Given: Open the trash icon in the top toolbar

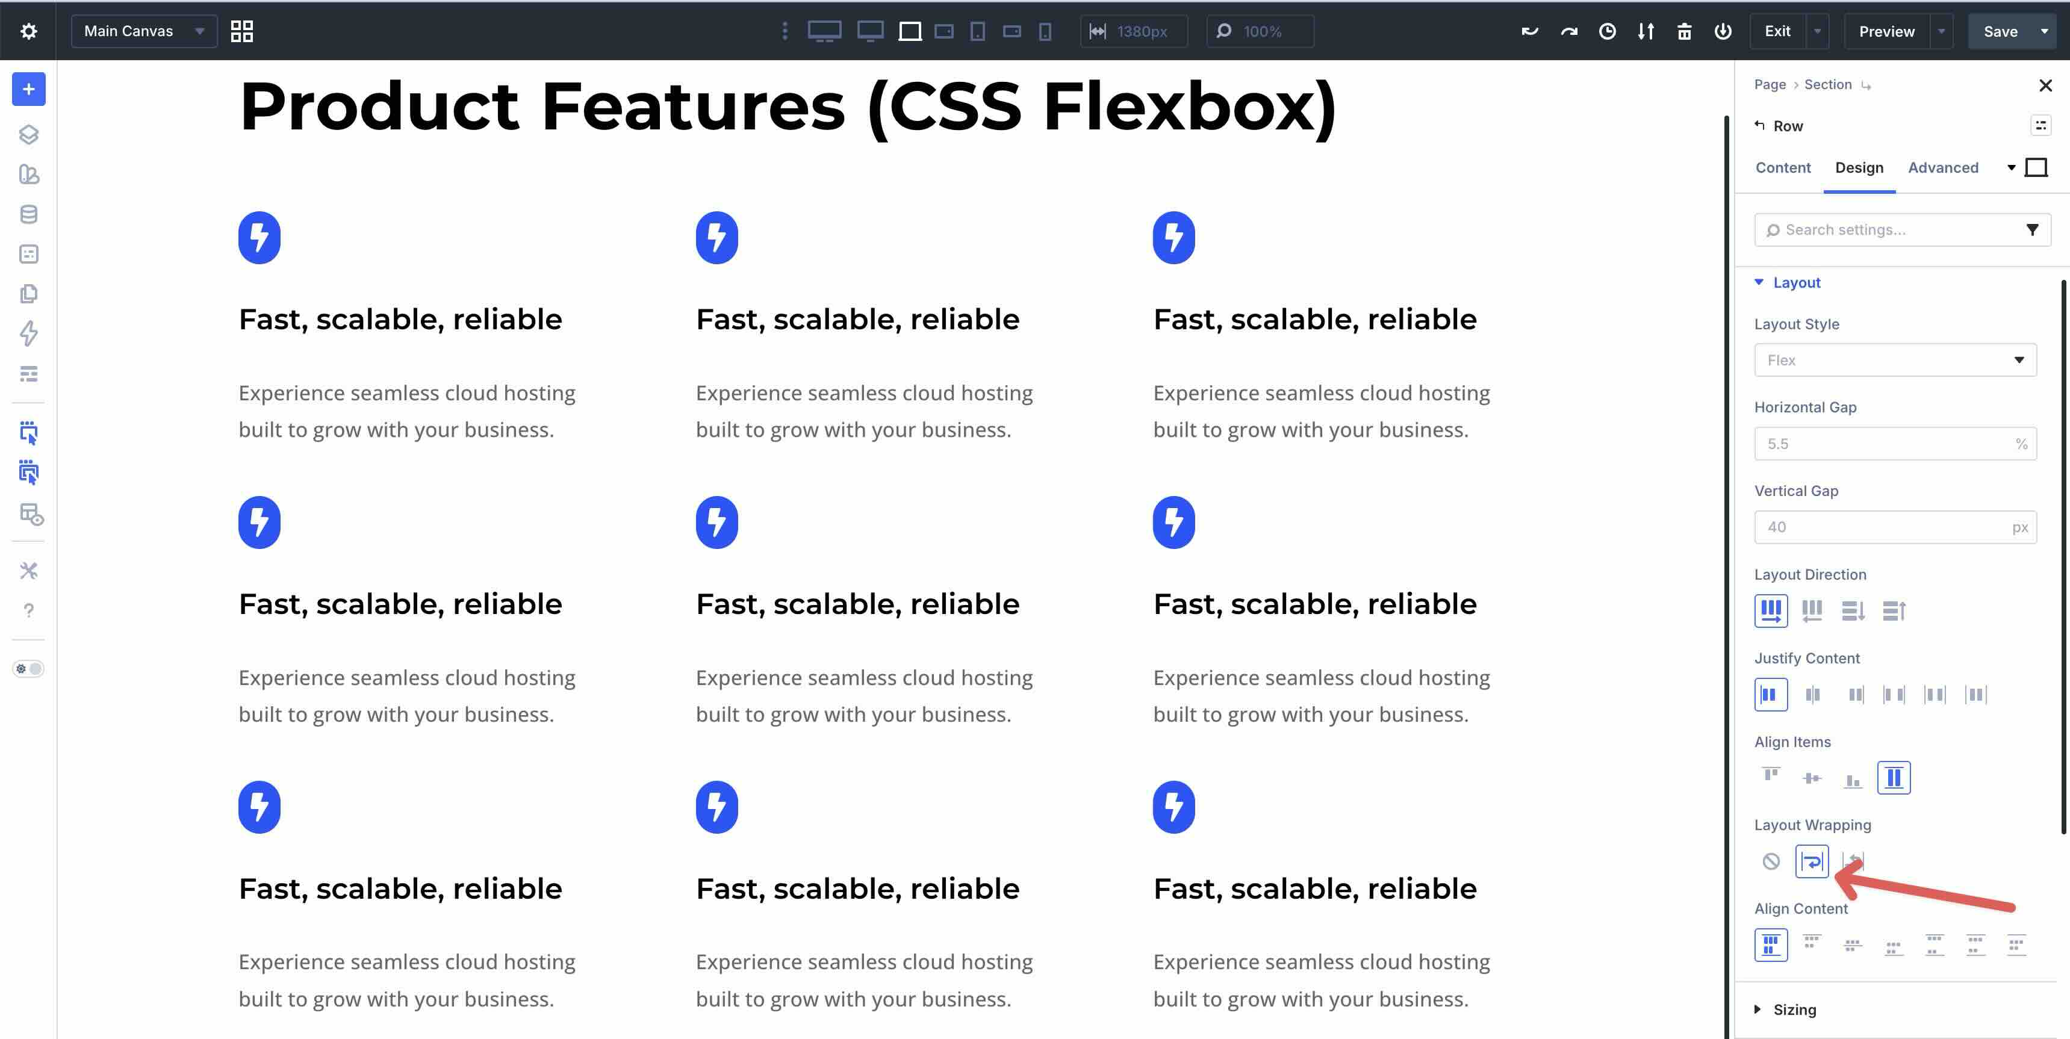Looking at the screenshot, I should [1684, 31].
